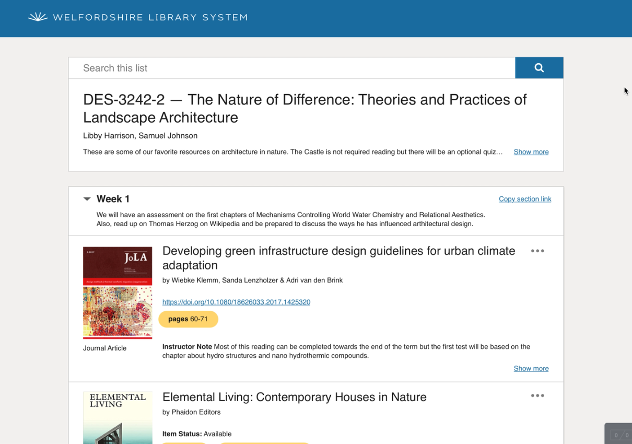Open the three-dot menu for green infrastructure article
This screenshot has width=632, height=444.
(537, 251)
